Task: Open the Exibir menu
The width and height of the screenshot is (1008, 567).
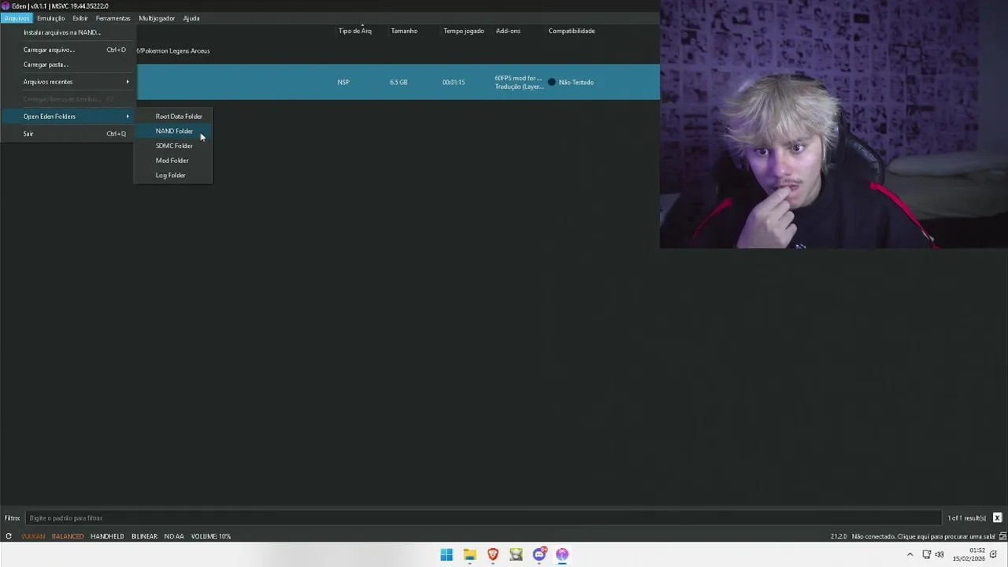Action: click(x=80, y=18)
